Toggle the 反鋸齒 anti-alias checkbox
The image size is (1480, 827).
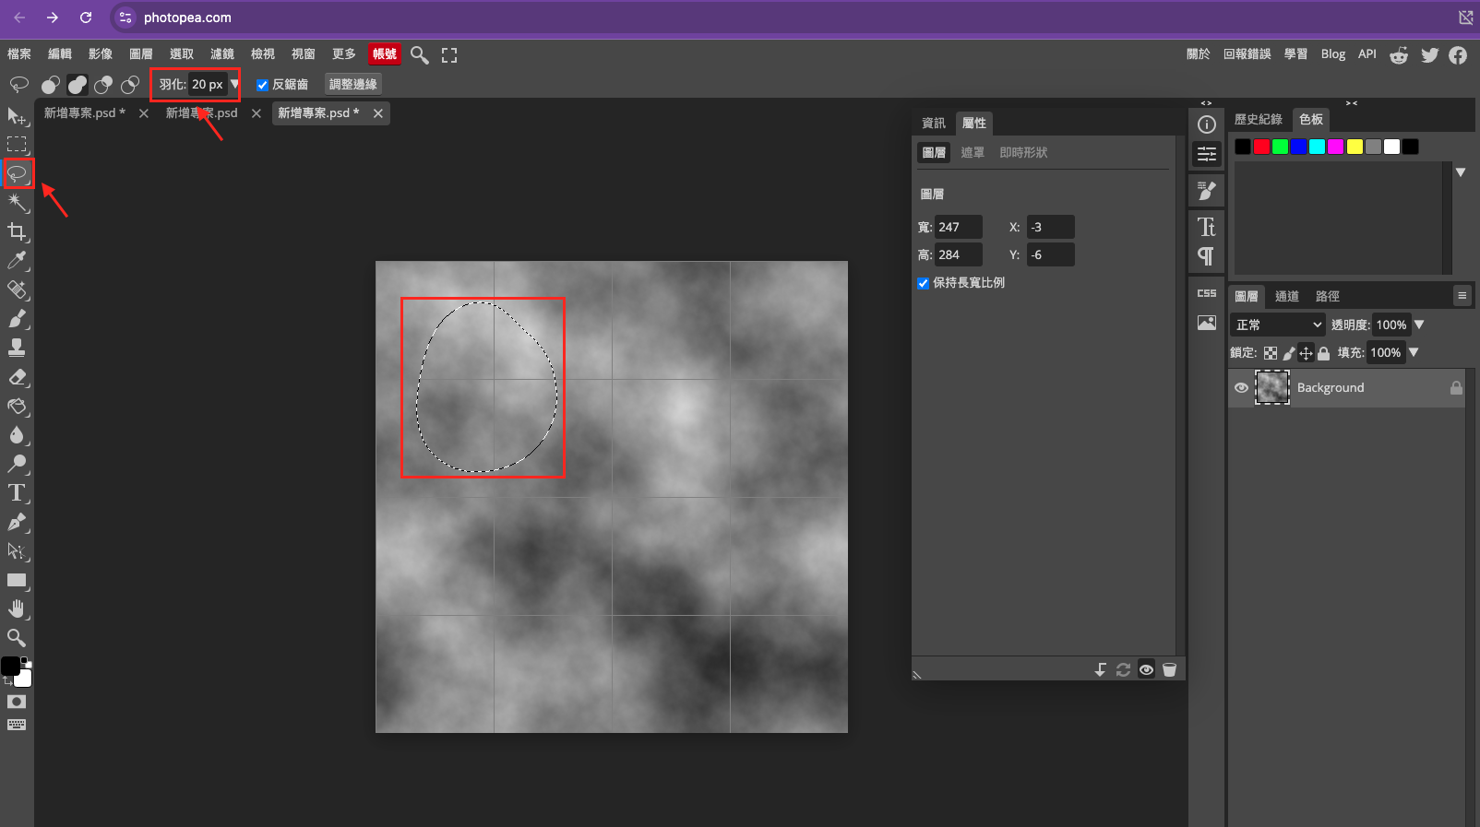click(262, 85)
